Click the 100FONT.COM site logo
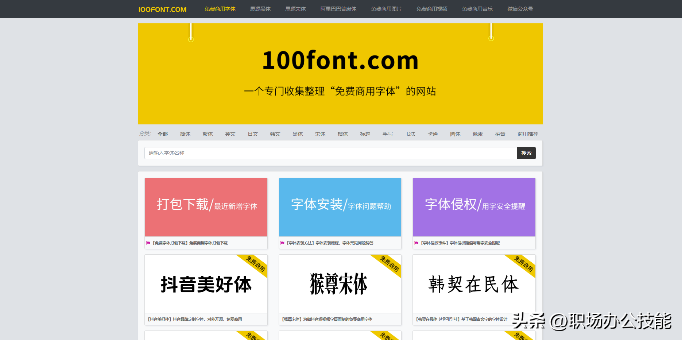The width and height of the screenshot is (682, 340). (162, 9)
